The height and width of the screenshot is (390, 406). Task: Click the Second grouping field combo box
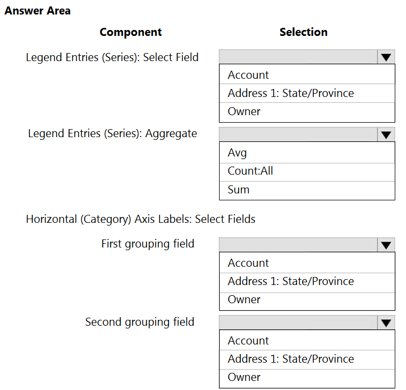(298, 322)
